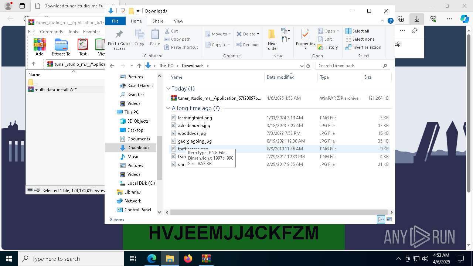Open Windows Start menu

pyautogui.click(x=9, y=259)
